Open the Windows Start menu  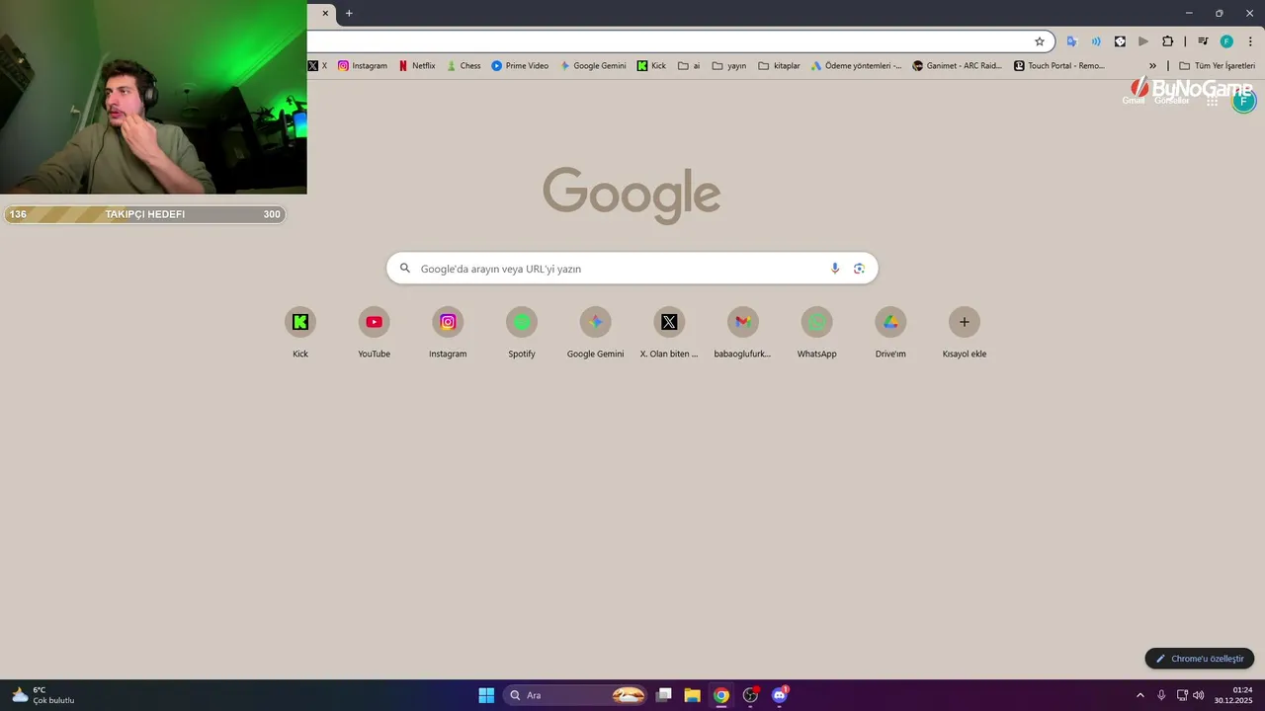pos(486,695)
